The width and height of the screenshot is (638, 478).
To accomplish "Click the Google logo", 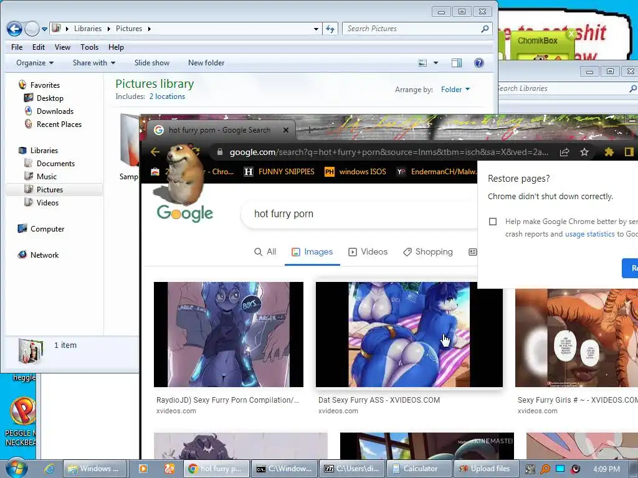I will 185,213.
